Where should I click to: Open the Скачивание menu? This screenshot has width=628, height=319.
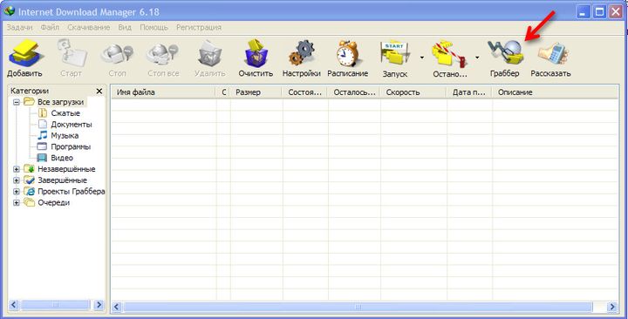88,27
